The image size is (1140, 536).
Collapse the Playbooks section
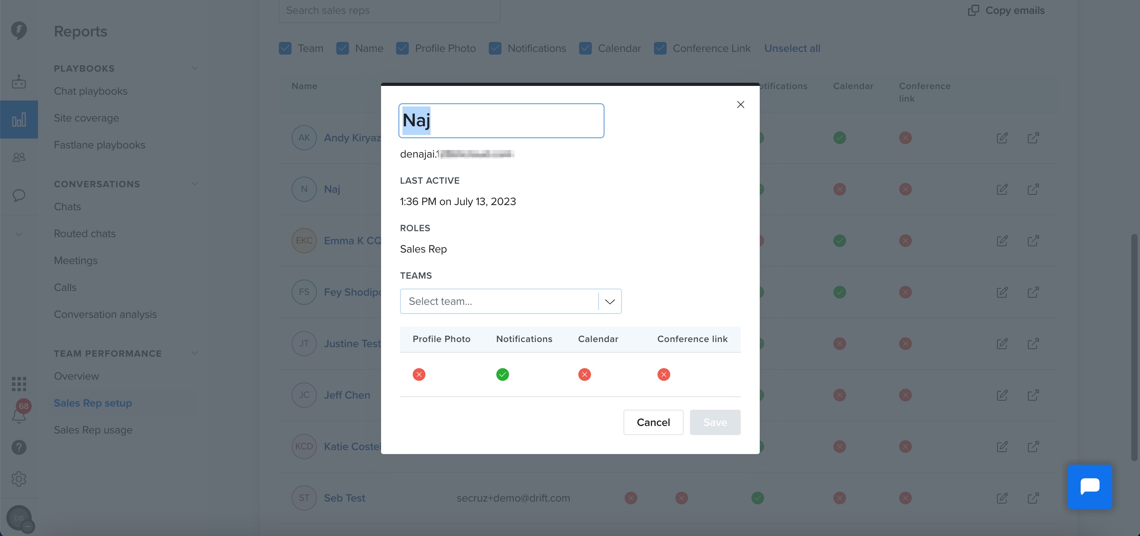tap(195, 68)
